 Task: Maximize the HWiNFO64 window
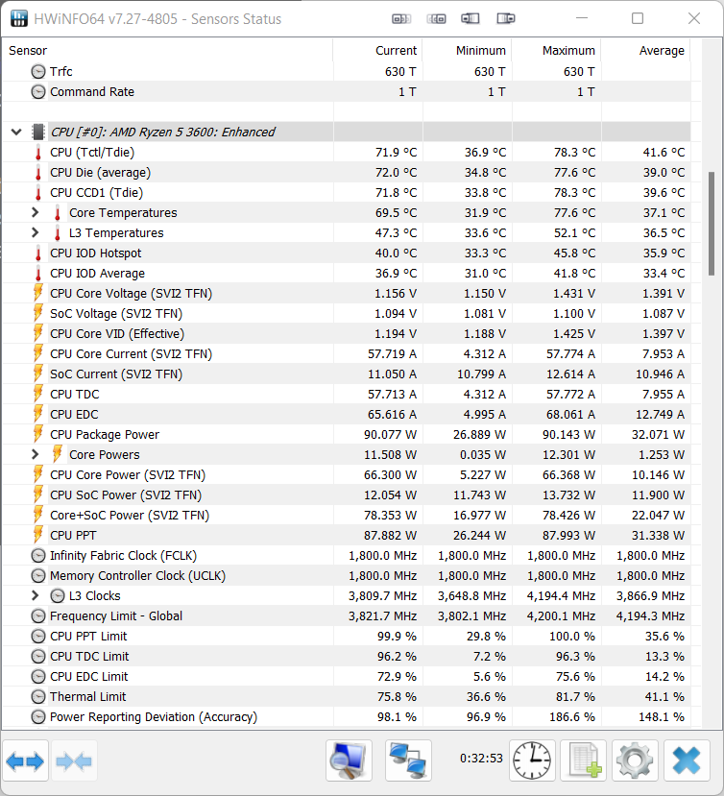pyautogui.click(x=638, y=18)
